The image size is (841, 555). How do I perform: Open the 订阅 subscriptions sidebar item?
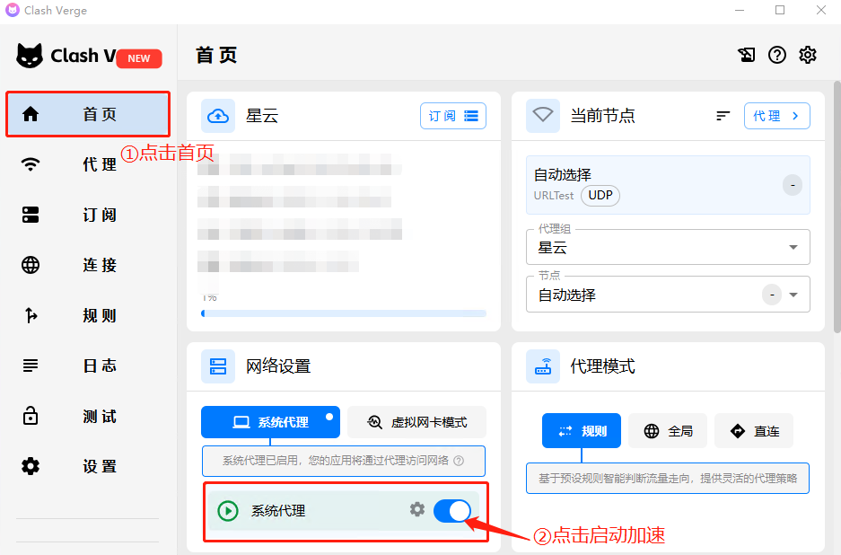pyautogui.click(x=88, y=215)
